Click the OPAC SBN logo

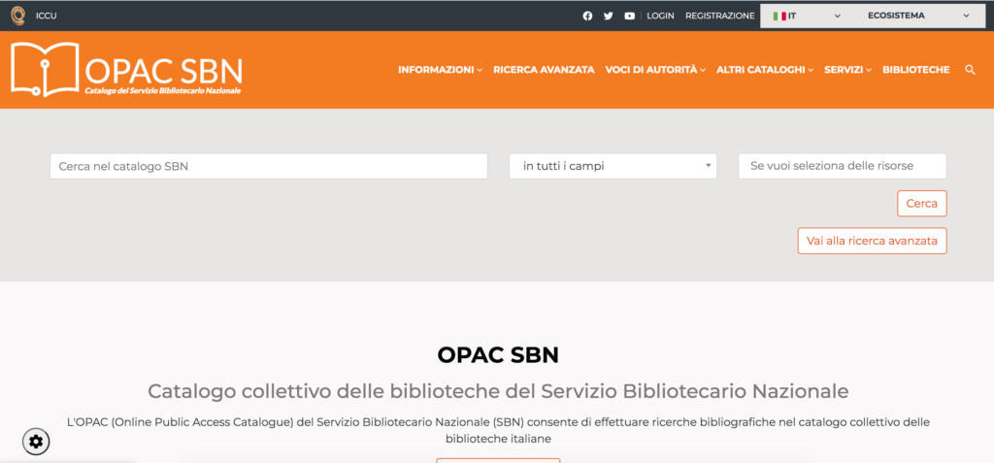pos(126,70)
